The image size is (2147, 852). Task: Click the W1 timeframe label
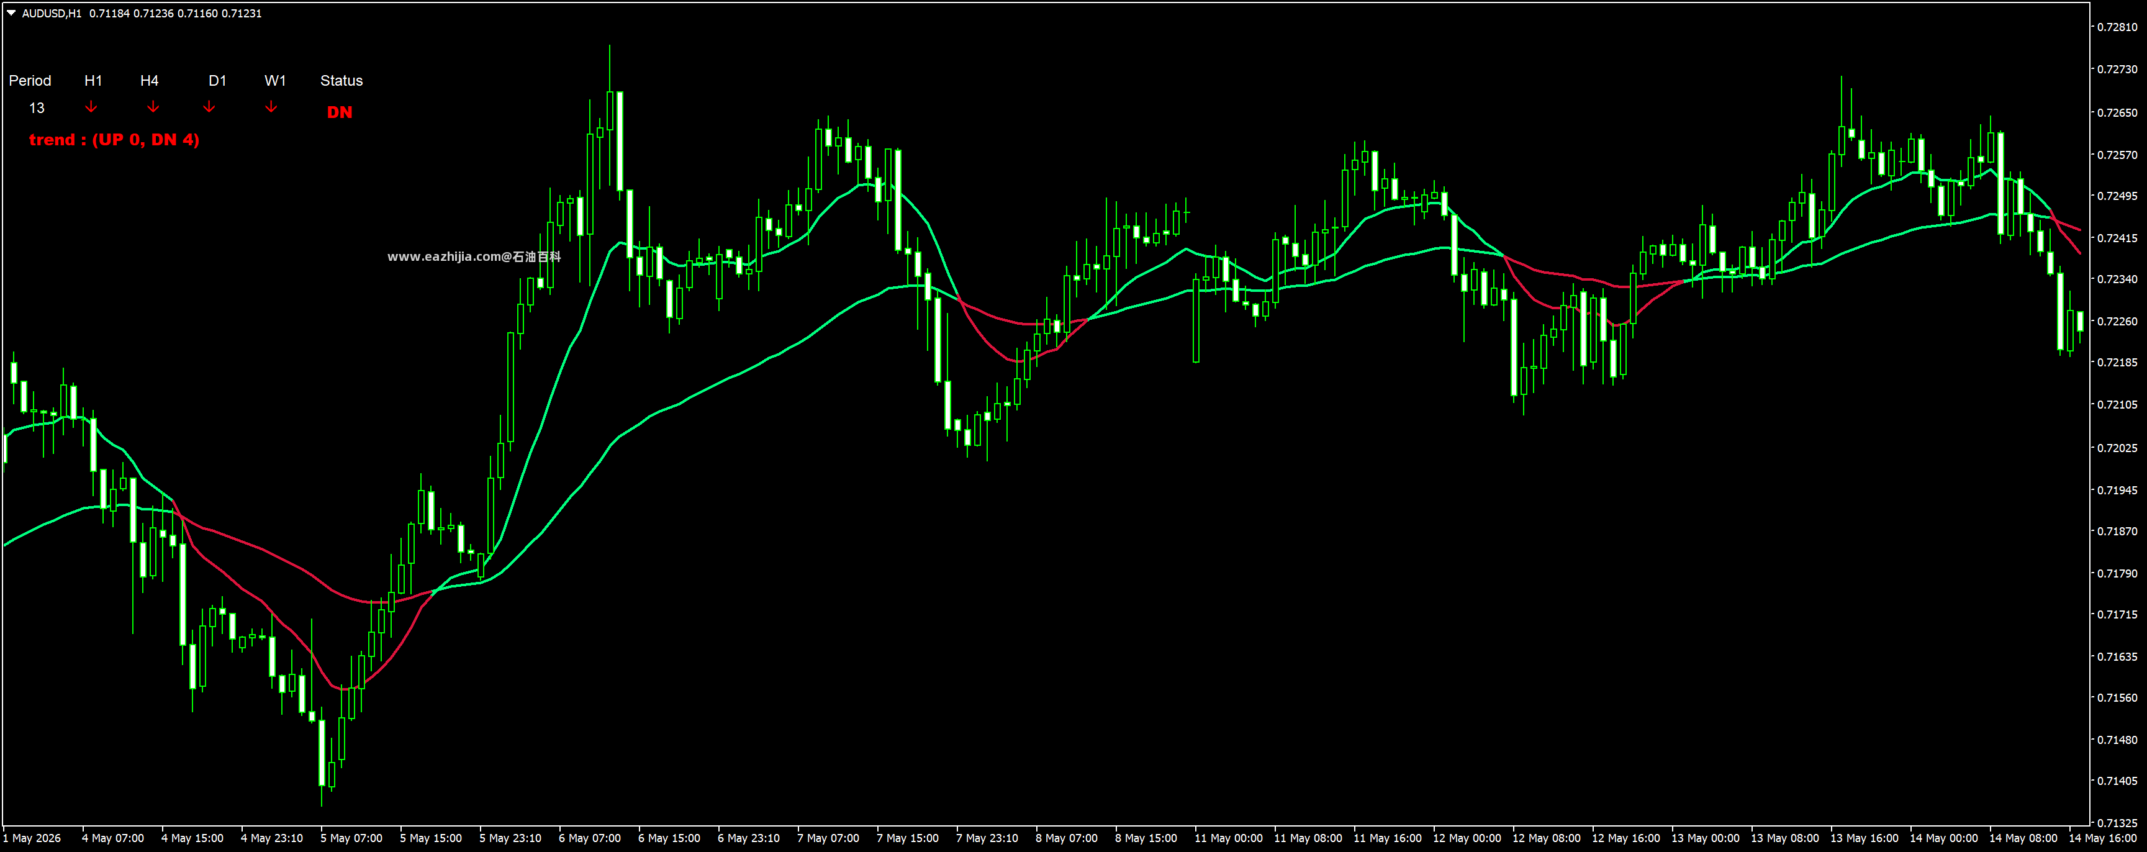[x=275, y=81]
